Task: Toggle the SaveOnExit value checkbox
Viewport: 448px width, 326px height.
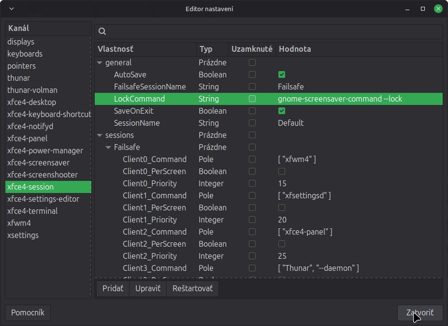Action: pos(281,111)
